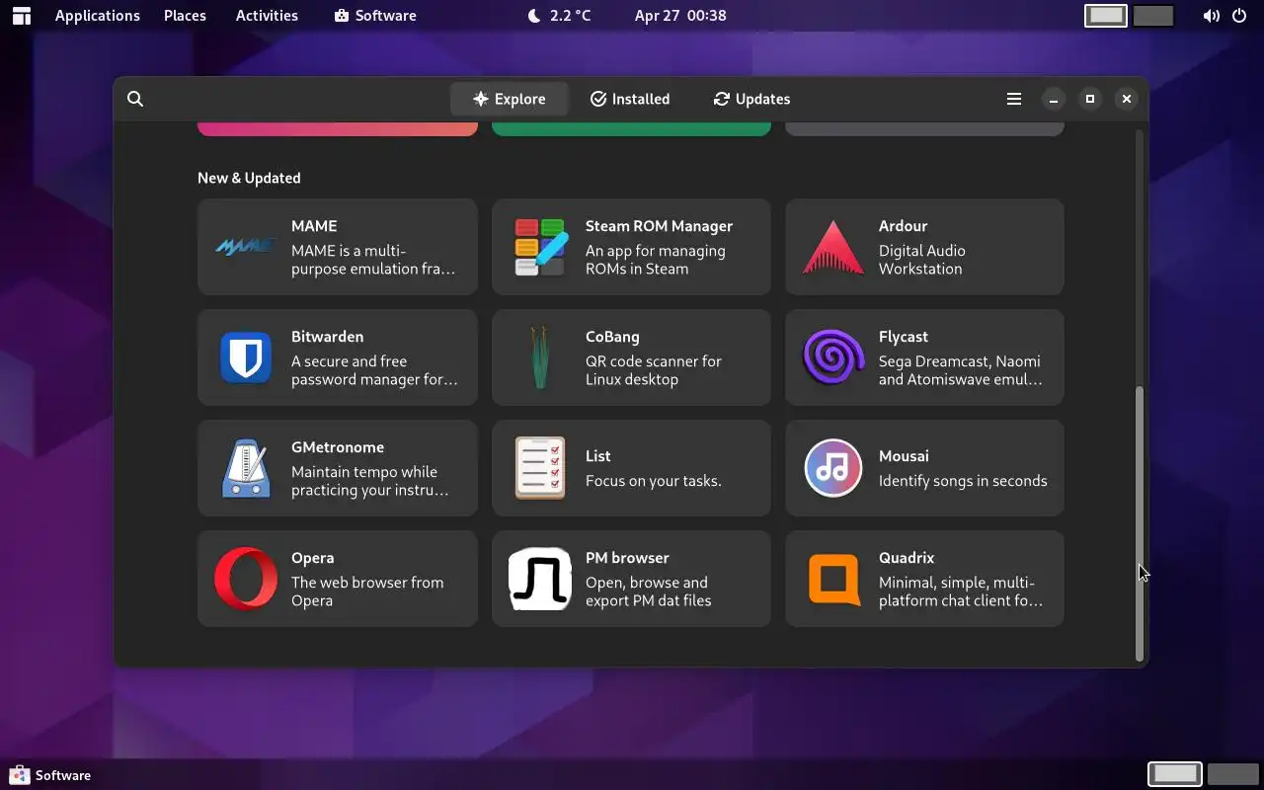Click the Quadrix chat client description
Screen dimensions: 1264x790
click(x=961, y=592)
